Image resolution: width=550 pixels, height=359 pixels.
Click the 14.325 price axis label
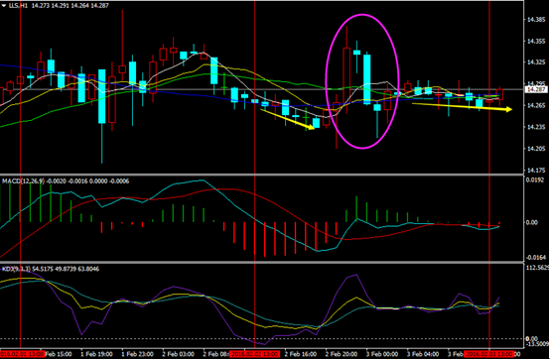pos(536,62)
